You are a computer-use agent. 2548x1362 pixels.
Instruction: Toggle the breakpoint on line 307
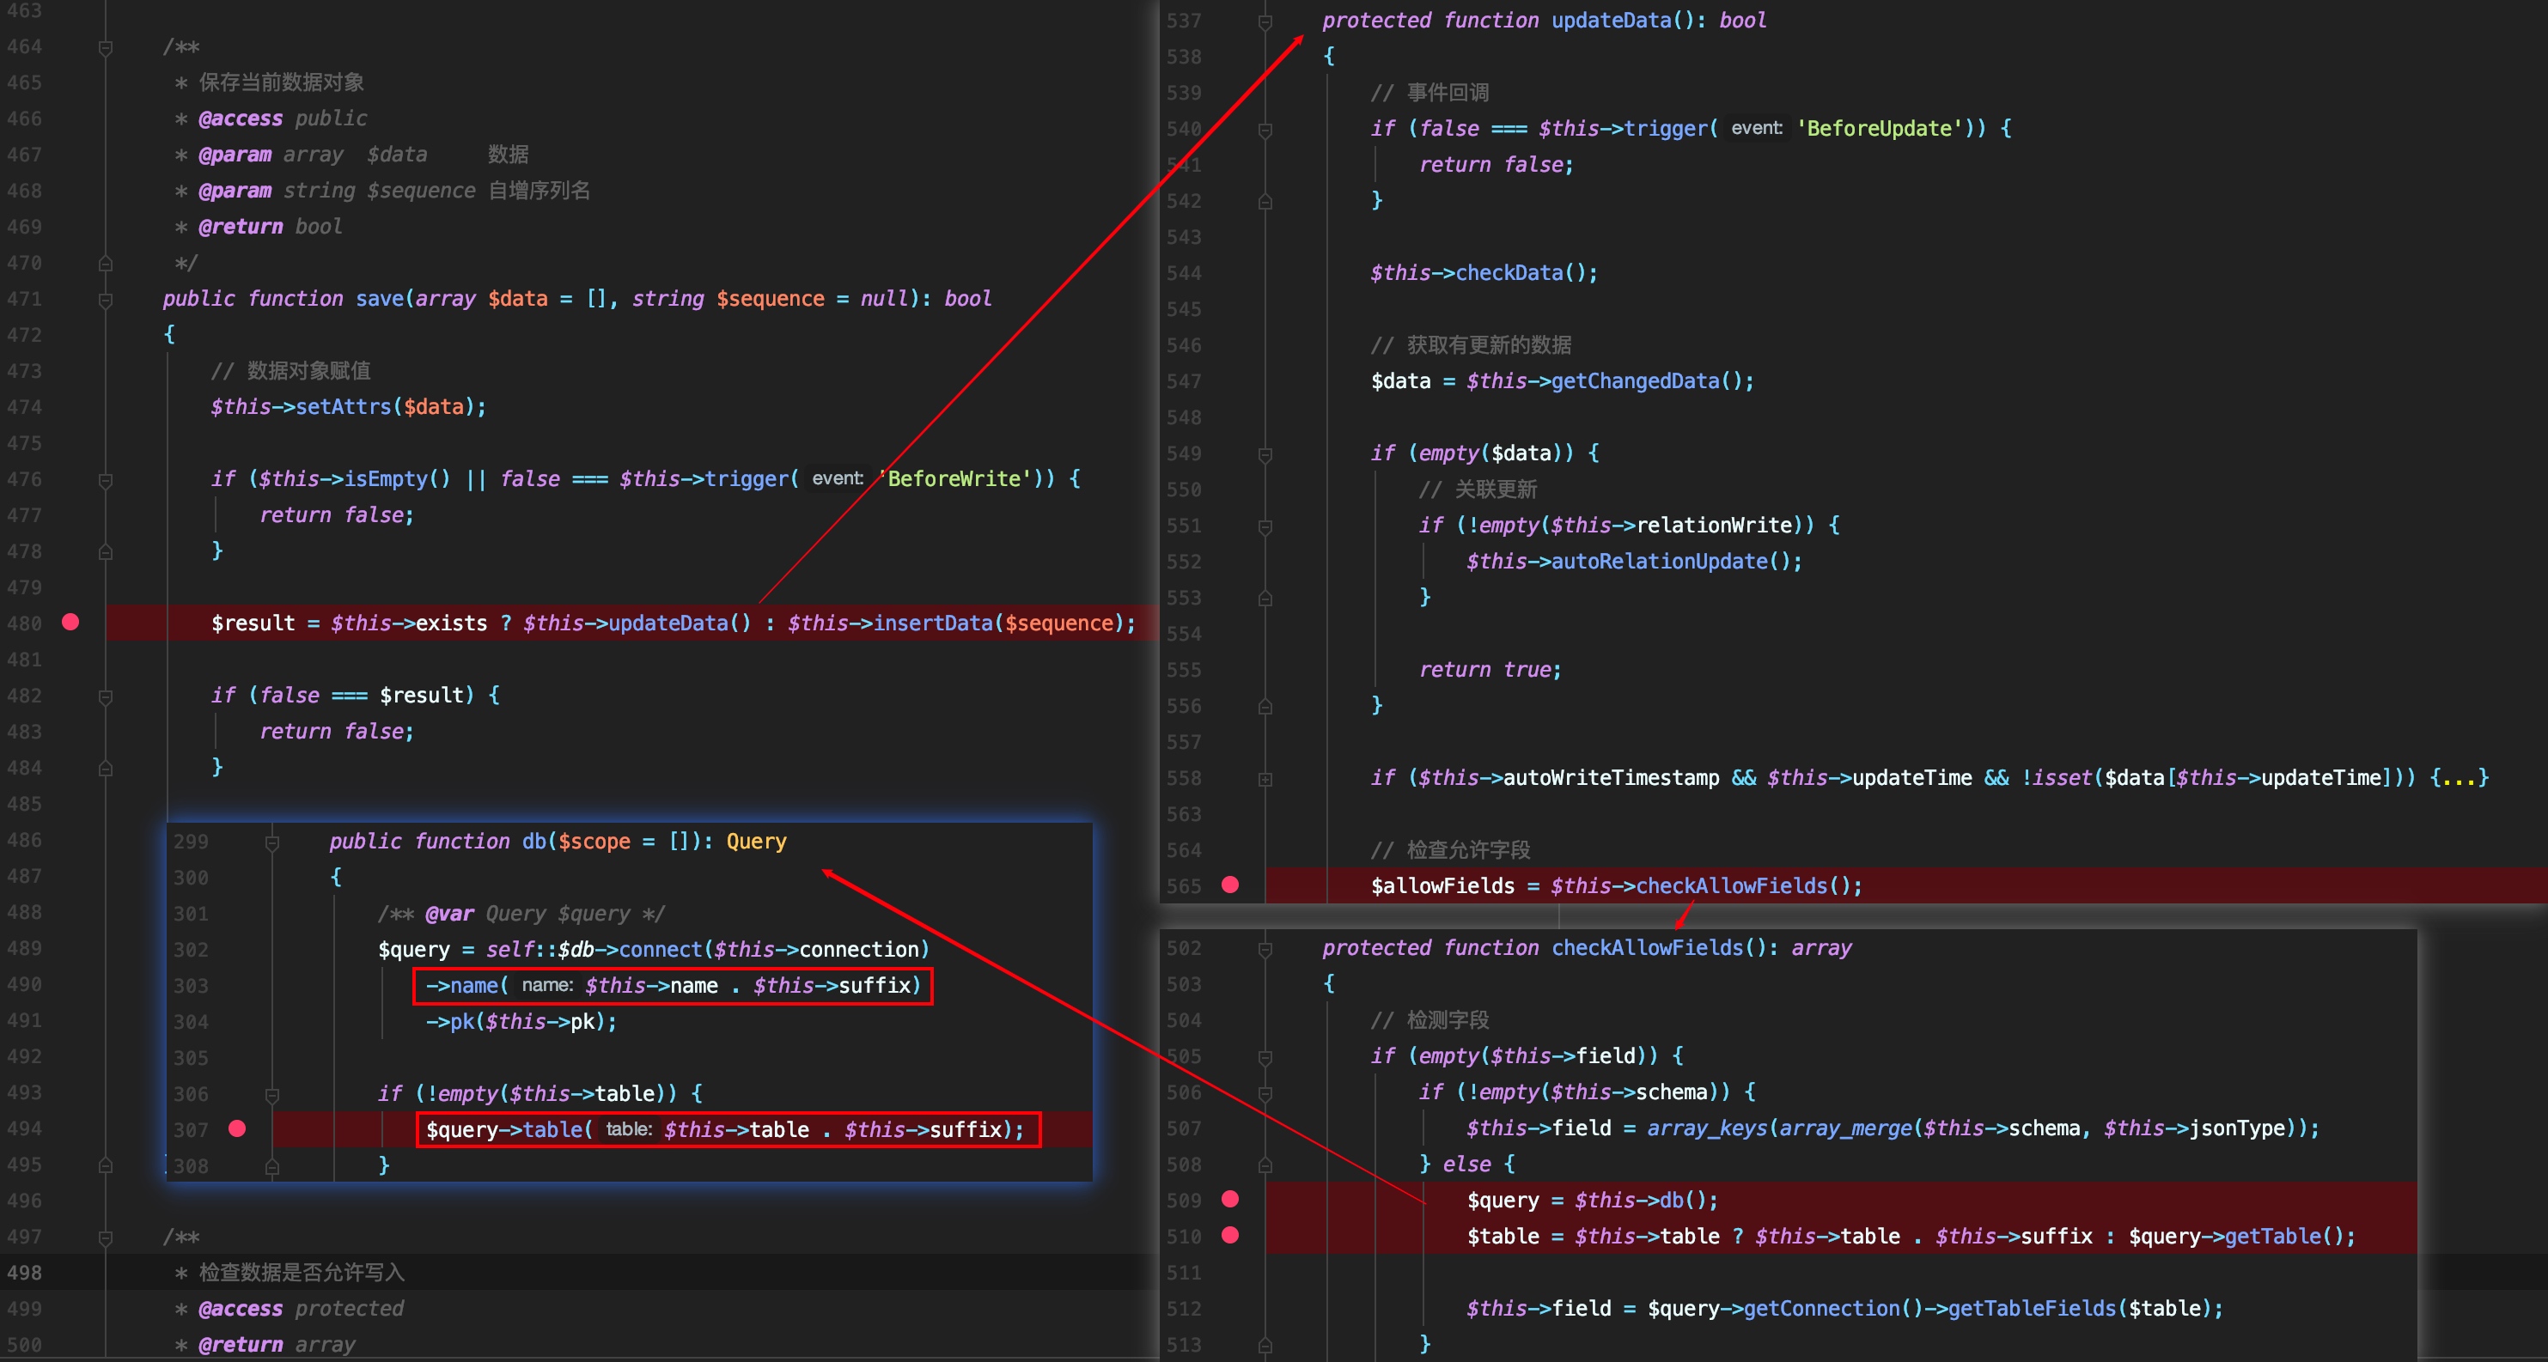pyautogui.click(x=237, y=1128)
